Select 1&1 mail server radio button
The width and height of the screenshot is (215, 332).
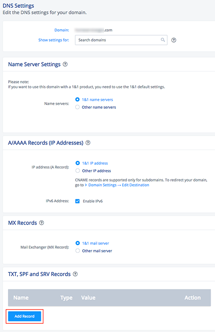(x=78, y=243)
